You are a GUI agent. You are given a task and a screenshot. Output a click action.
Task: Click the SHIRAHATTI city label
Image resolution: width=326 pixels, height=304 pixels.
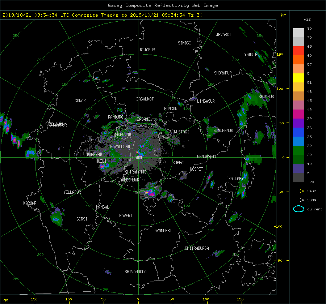point(136,172)
